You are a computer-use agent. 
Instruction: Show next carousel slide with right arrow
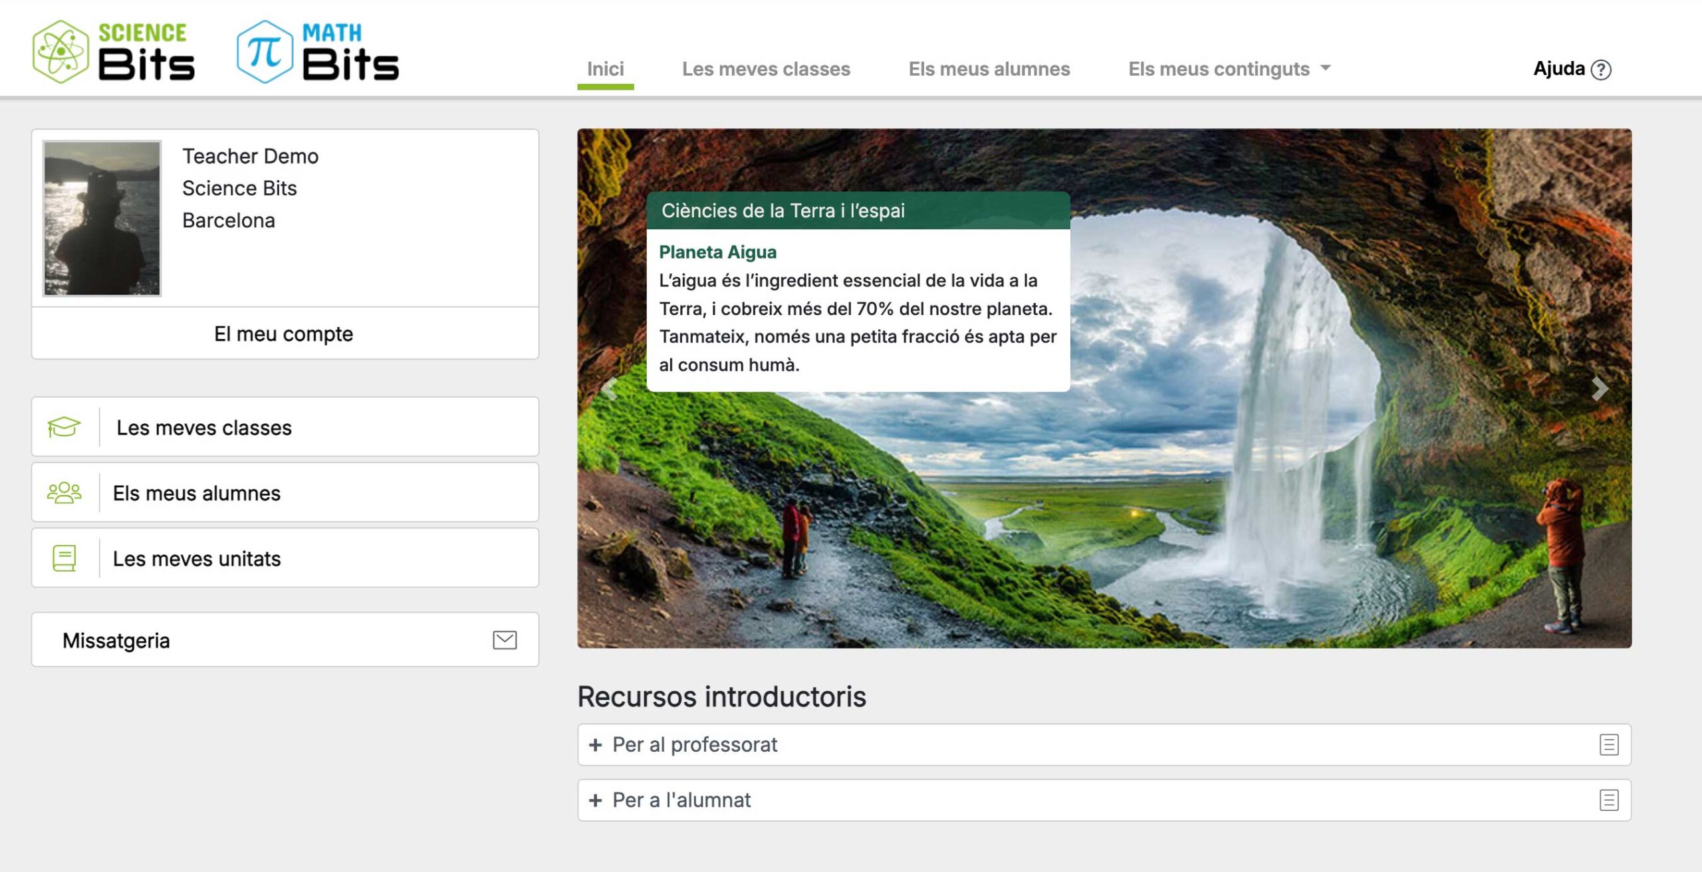(x=1600, y=388)
